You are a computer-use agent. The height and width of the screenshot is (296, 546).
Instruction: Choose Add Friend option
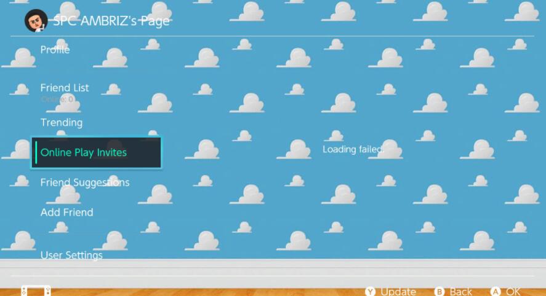pyautogui.click(x=67, y=212)
